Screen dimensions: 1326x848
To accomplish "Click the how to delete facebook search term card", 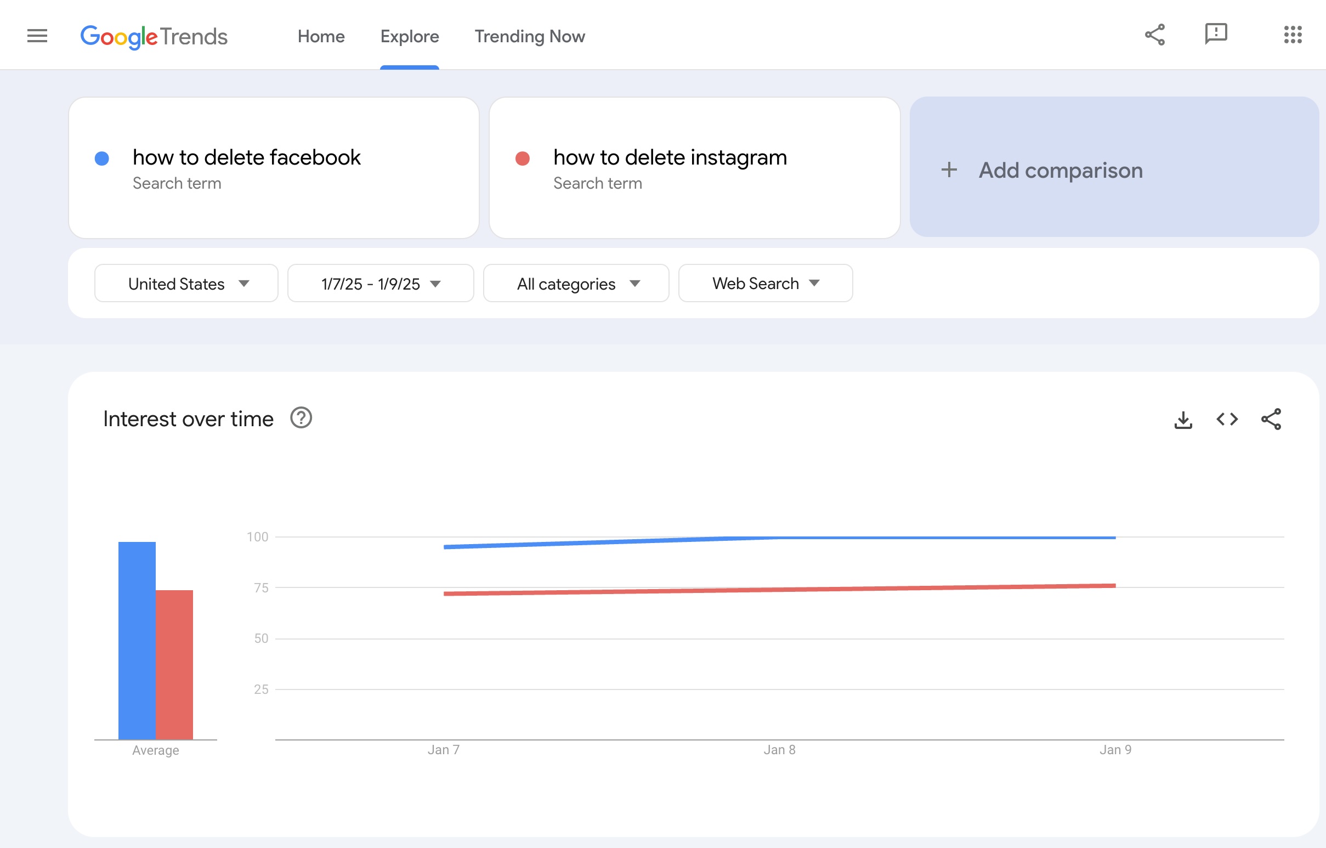I will (274, 167).
